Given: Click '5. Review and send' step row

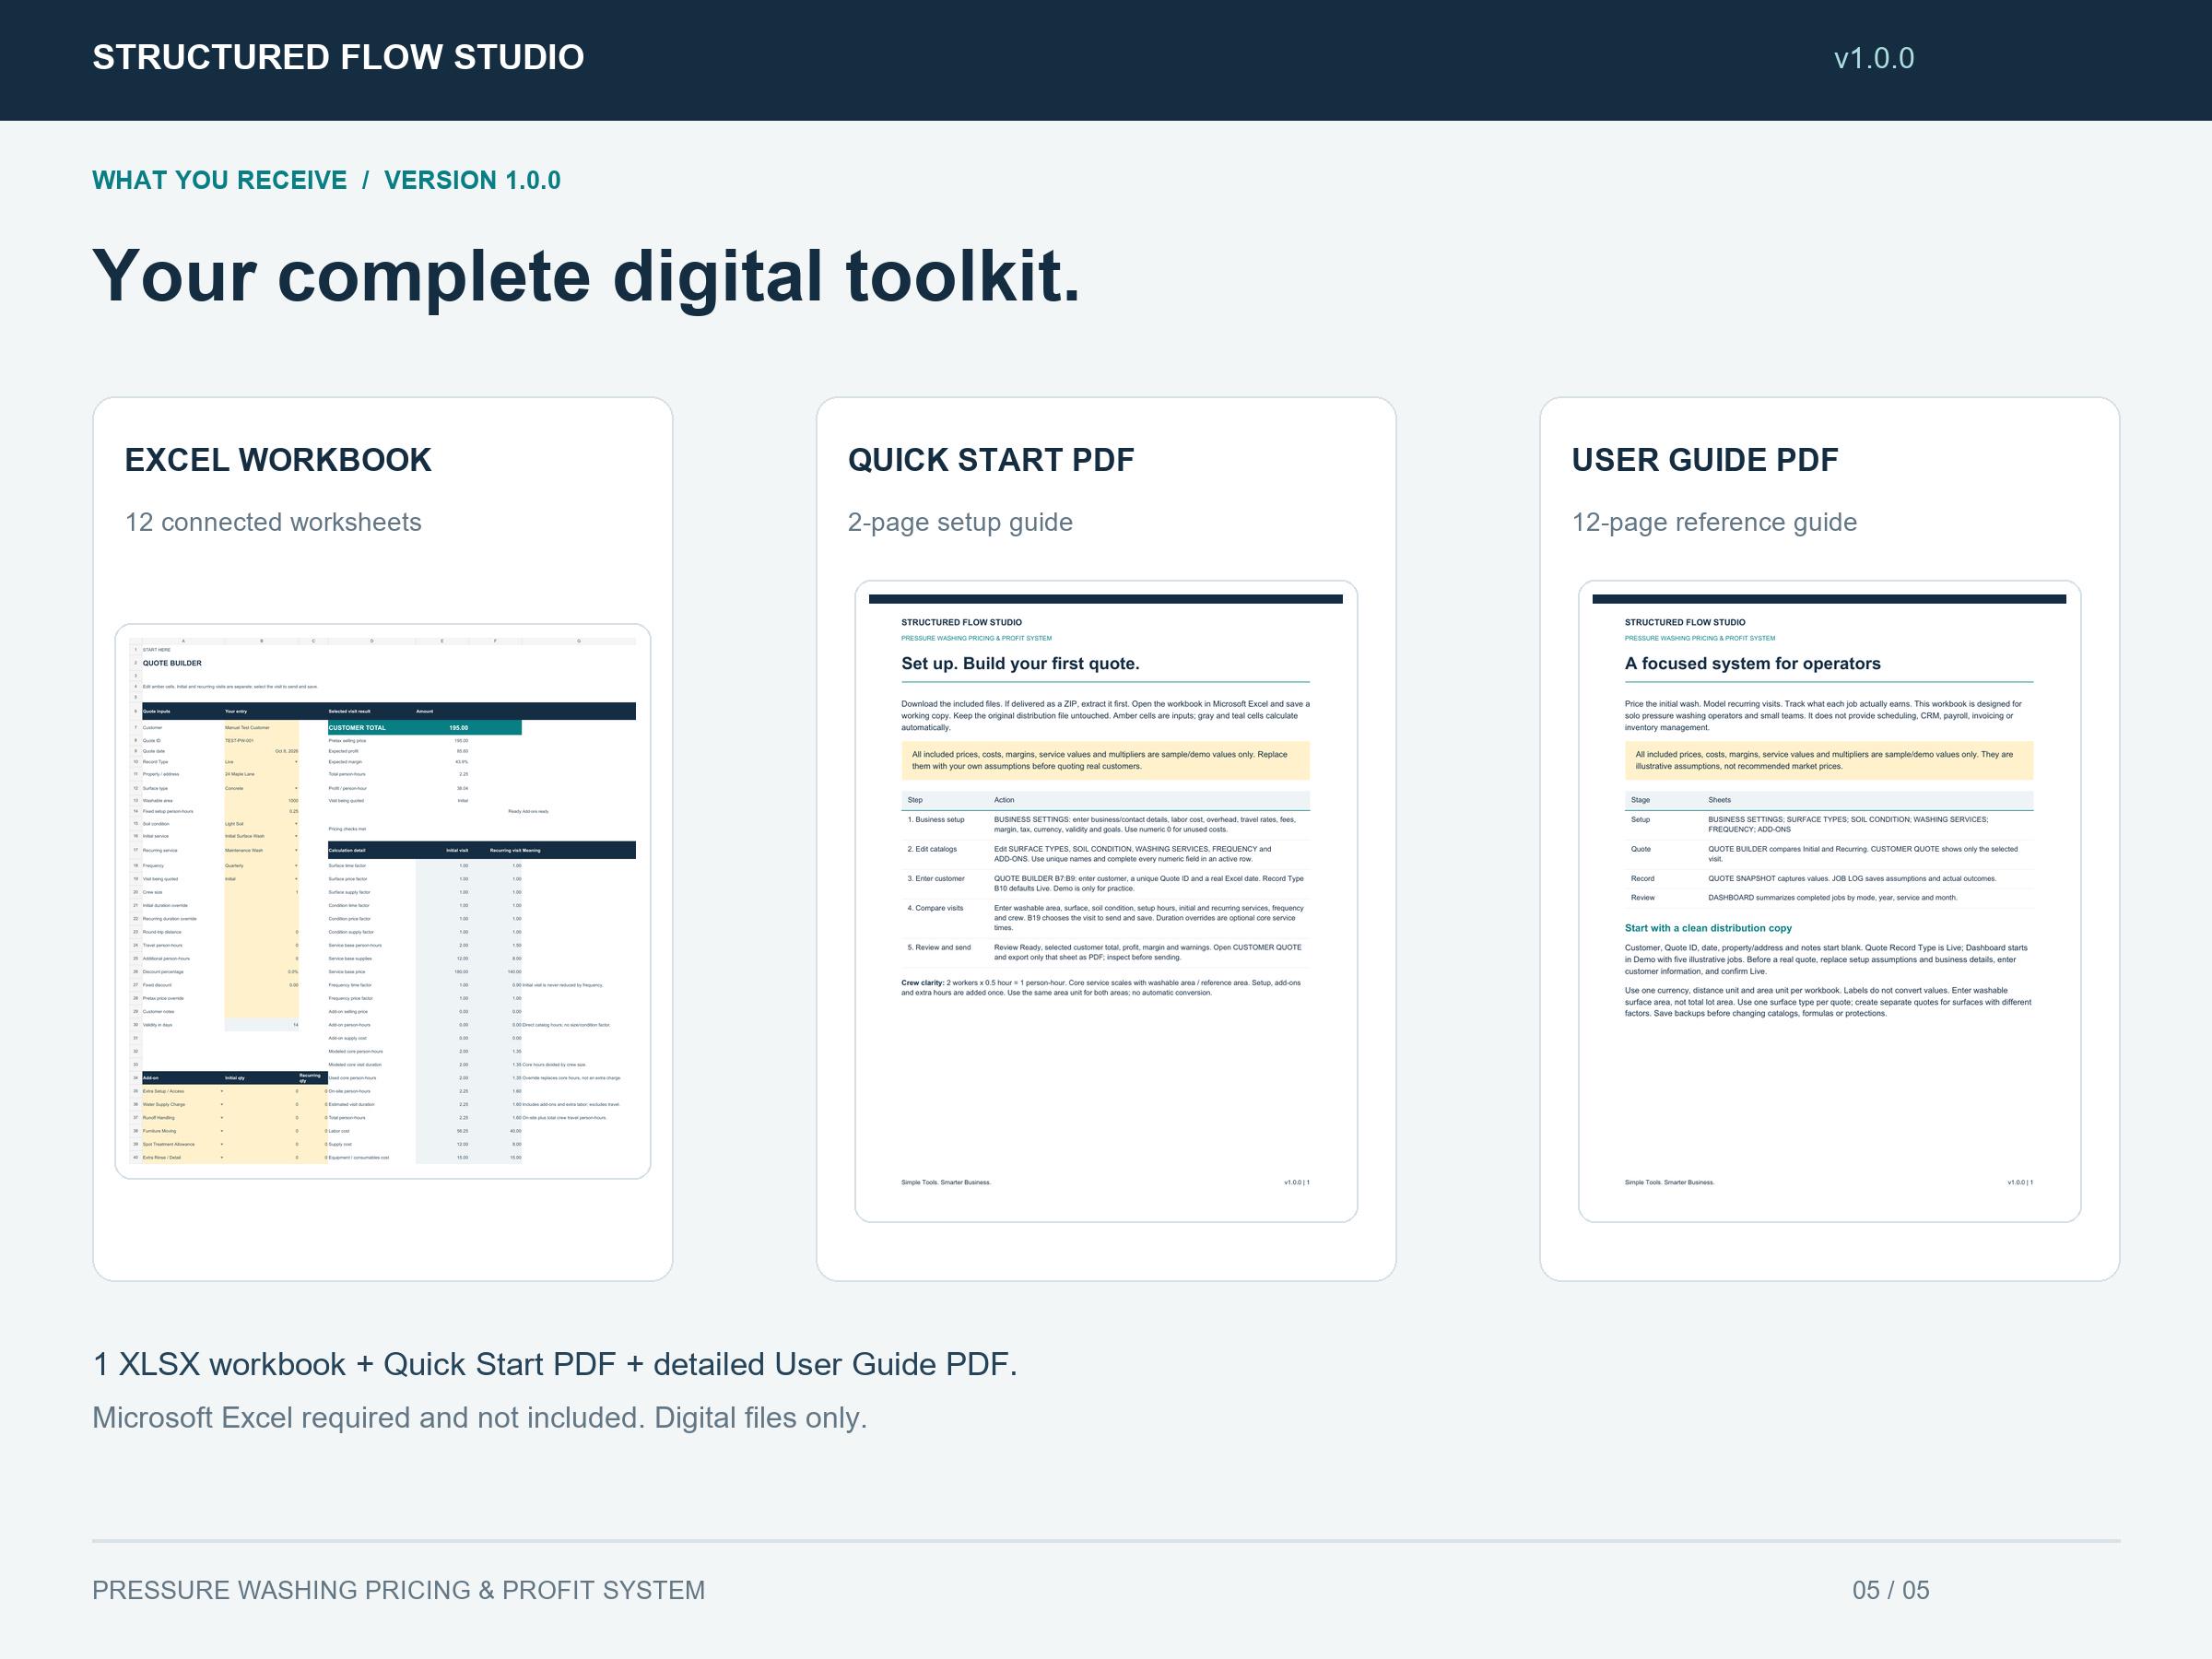Looking at the screenshot, I should click(x=1105, y=952).
